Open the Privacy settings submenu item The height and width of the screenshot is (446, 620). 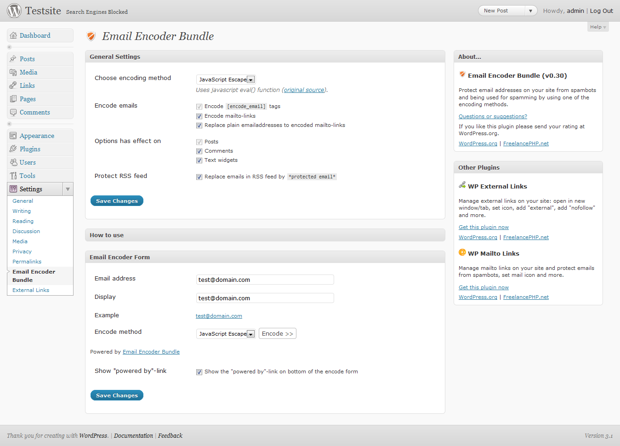22,252
